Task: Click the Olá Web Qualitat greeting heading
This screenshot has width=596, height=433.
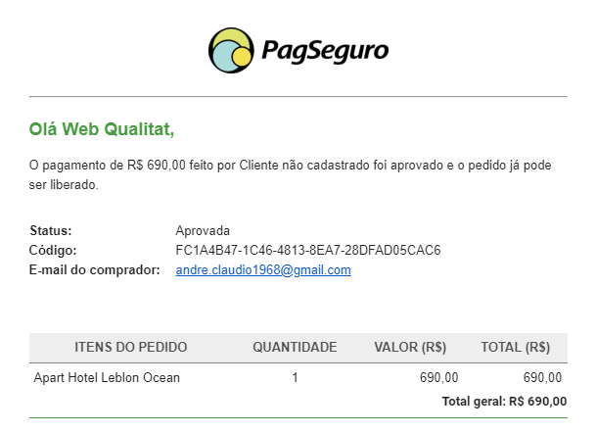Action: [x=102, y=129]
